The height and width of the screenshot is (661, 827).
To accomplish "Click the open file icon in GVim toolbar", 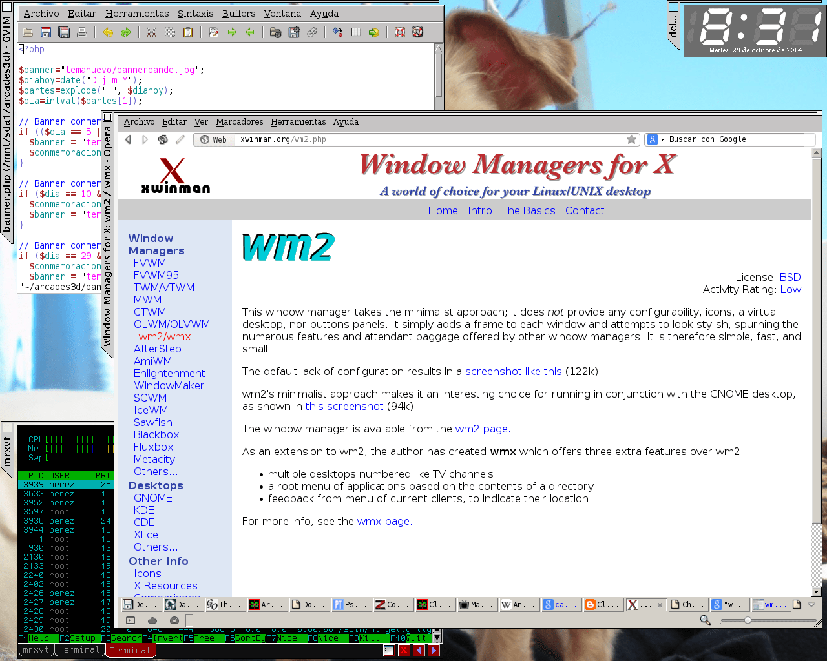I will 28,32.
